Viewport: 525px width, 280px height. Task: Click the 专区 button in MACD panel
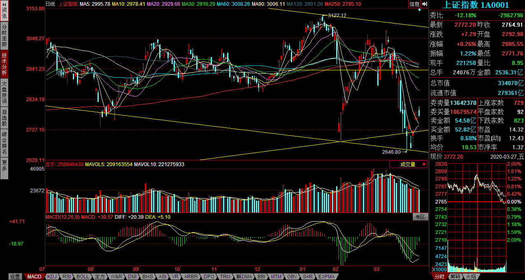(420, 217)
